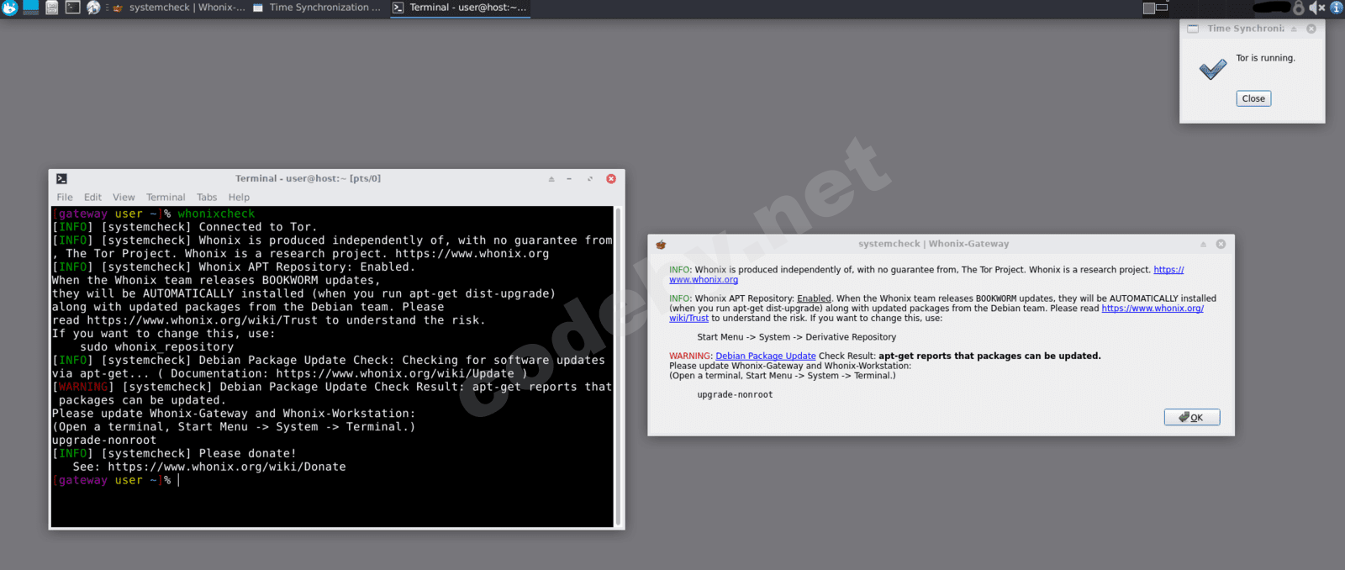Open the File menu in Terminal
The width and height of the screenshot is (1345, 570).
click(x=65, y=198)
